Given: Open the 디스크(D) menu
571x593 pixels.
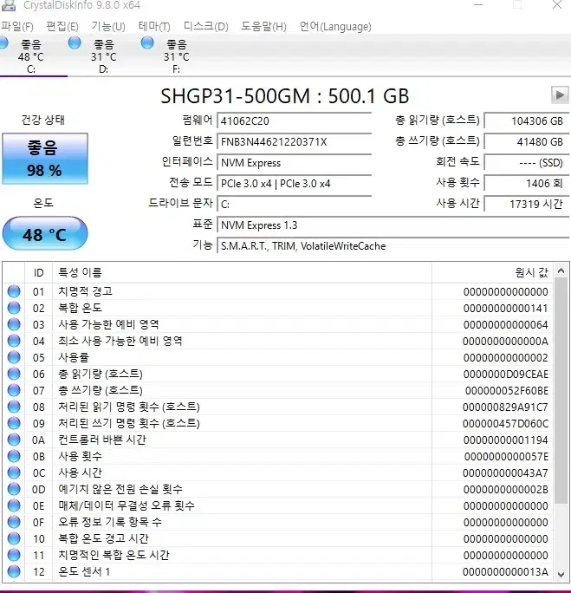Looking at the screenshot, I should 206,27.
